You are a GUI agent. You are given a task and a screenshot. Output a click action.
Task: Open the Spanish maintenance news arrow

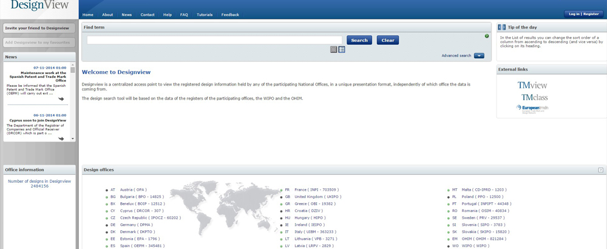61,99
